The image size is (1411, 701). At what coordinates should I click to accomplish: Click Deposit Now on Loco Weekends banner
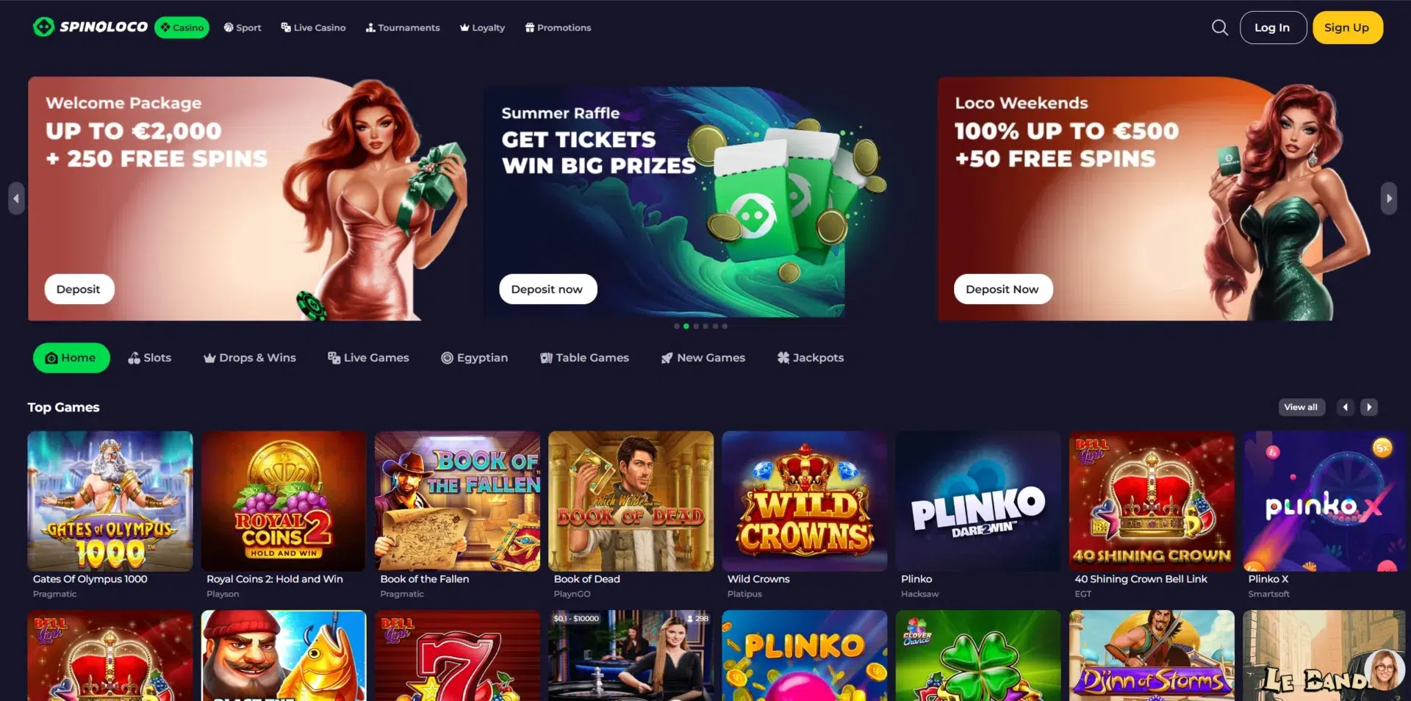click(x=1002, y=290)
